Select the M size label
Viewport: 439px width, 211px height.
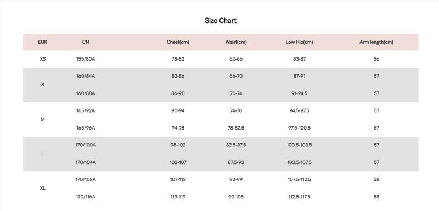click(43, 119)
